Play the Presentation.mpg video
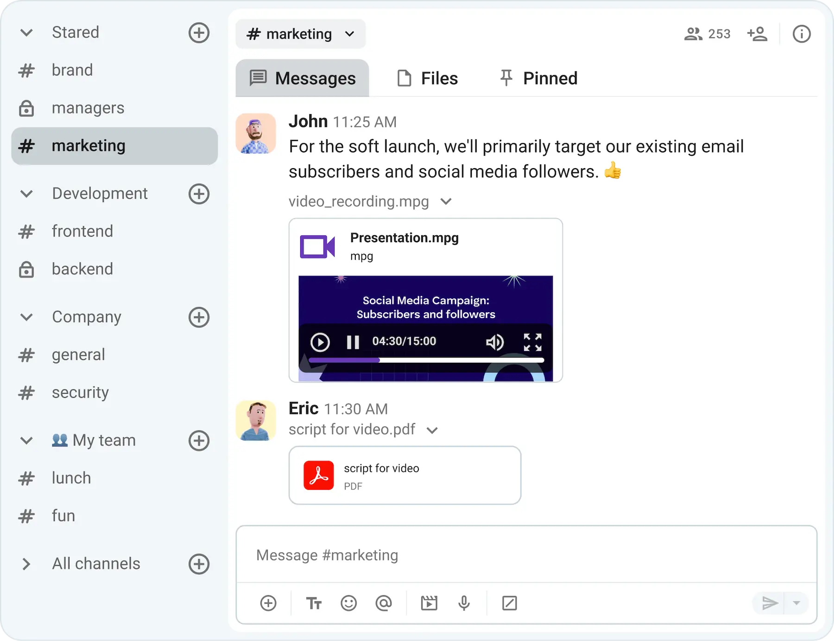 (x=320, y=342)
